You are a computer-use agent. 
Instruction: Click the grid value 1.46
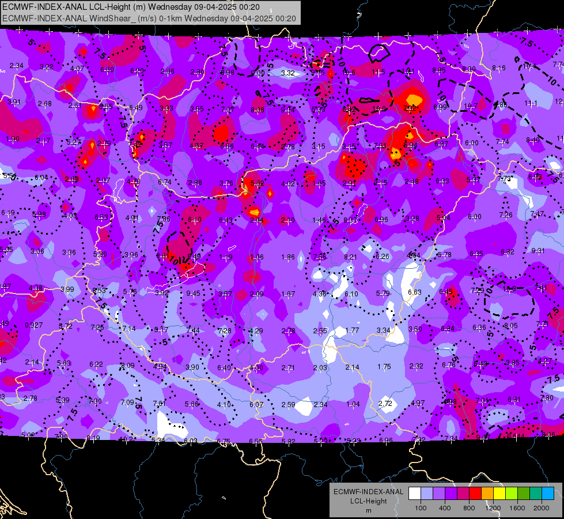point(319,220)
